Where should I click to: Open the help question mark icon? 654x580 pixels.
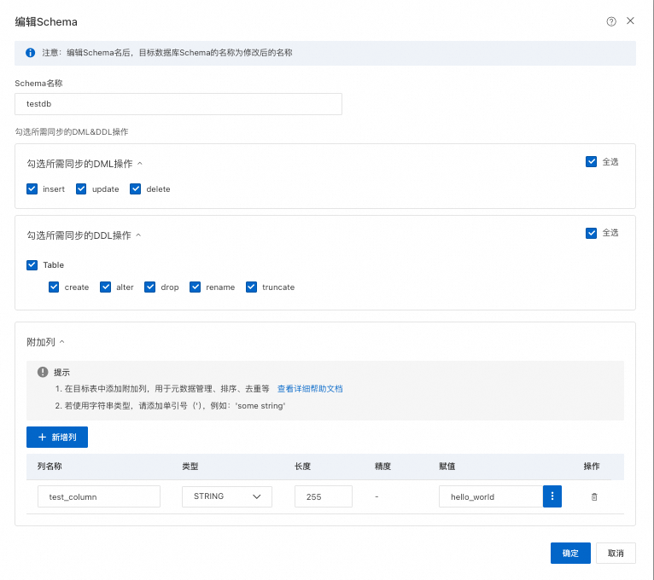(611, 21)
